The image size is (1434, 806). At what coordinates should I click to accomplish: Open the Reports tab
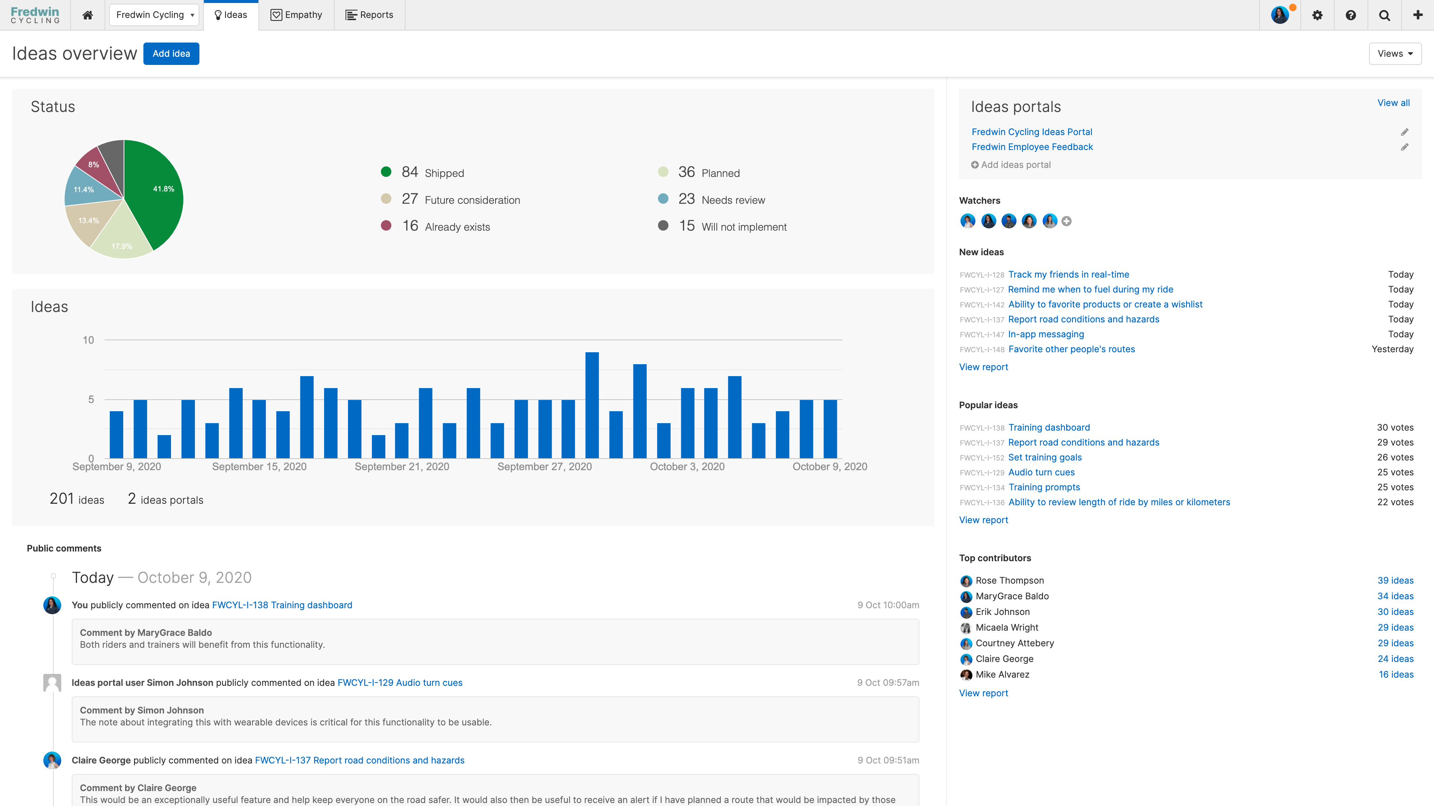click(370, 15)
